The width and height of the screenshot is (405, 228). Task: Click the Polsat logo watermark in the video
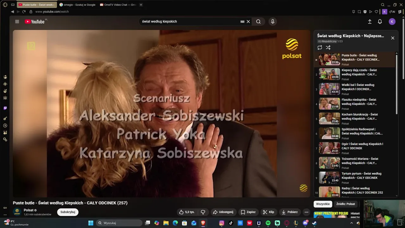coord(292,48)
